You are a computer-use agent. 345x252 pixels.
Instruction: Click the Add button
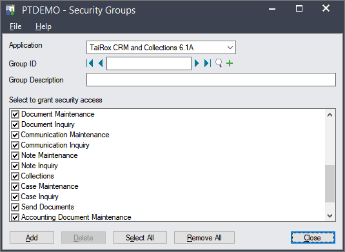[32, 237]
